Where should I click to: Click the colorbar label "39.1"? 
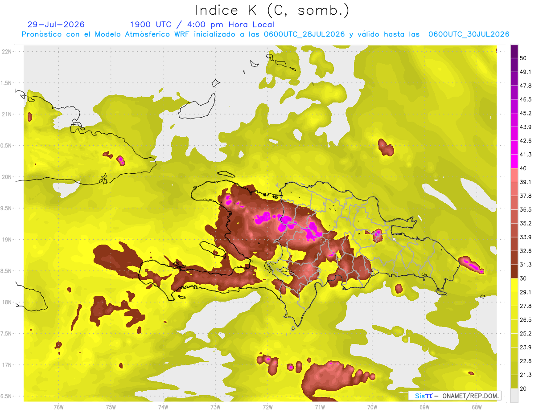click(526, 182)
